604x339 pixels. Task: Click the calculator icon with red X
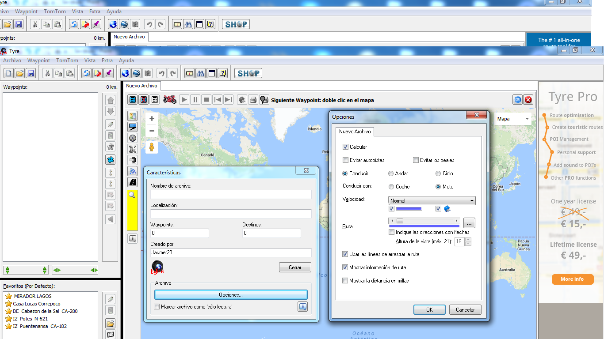coord(144,100)
